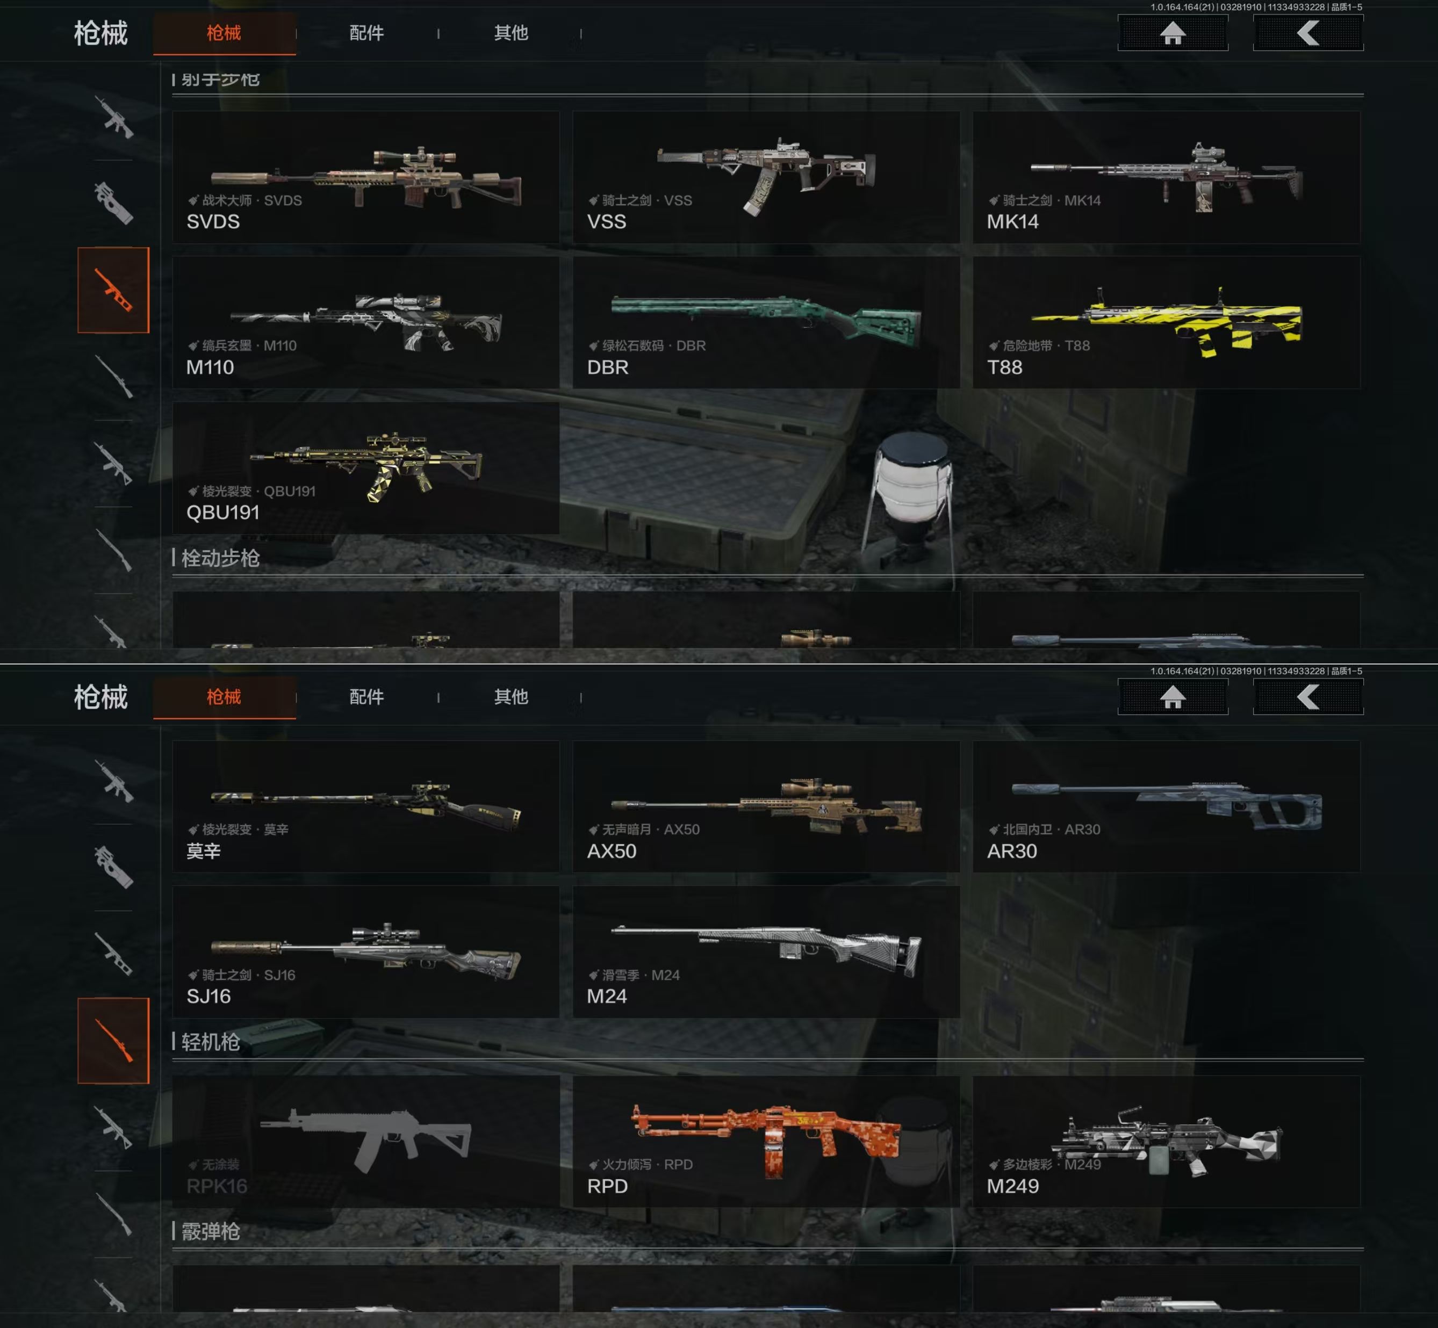The image size is (1438, 1328).
Task: Open the VSS weapon card
Action: (766, 177)
